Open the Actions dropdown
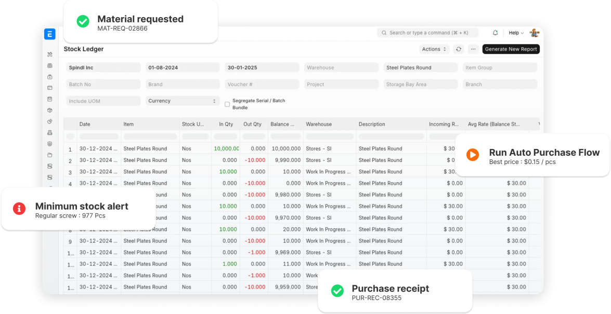The image size is (611, 314). click(x=434, y=49)
